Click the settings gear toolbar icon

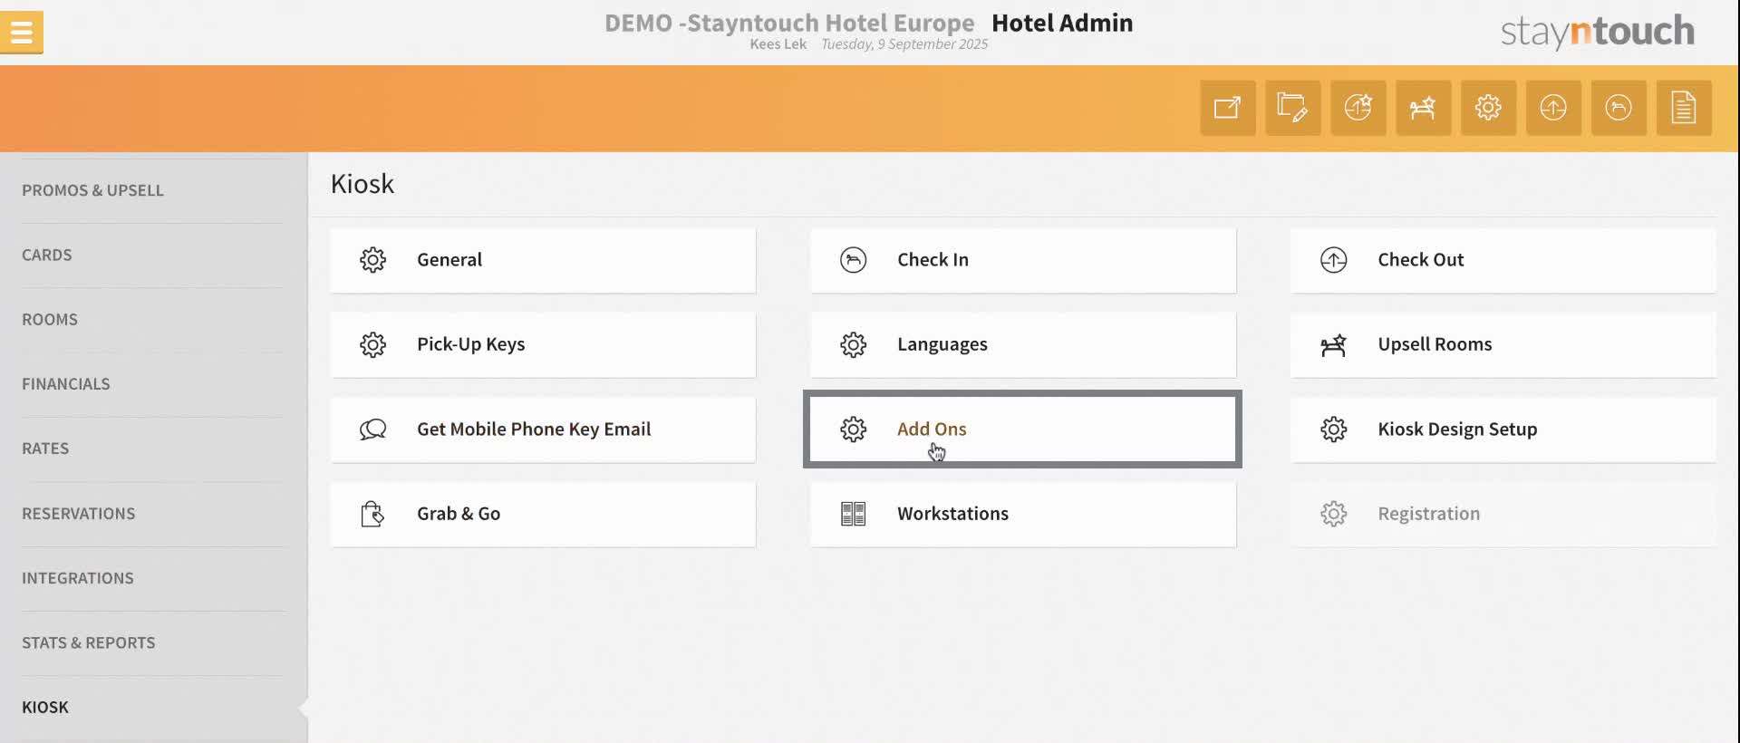pos(1488,108)
